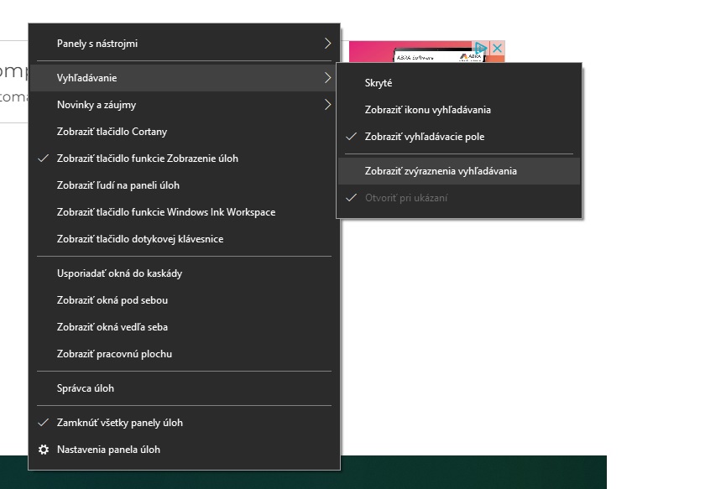
Task: Enable Zobraziť tlačidlo funkcie Windows Ink Workspace
Action: click(185, 212)
